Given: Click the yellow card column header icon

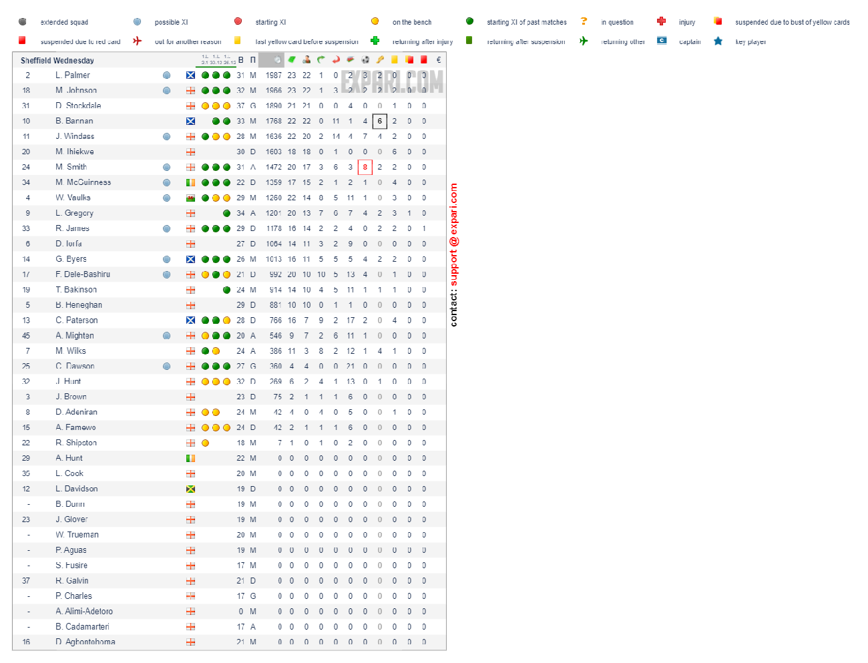Looking at the screenshot, I should [x=395, y=60].
